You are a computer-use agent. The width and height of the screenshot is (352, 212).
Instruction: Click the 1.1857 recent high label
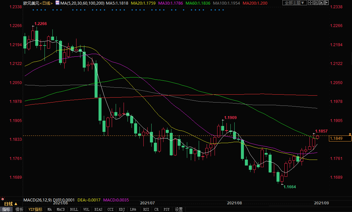click(x=321, y=131)
